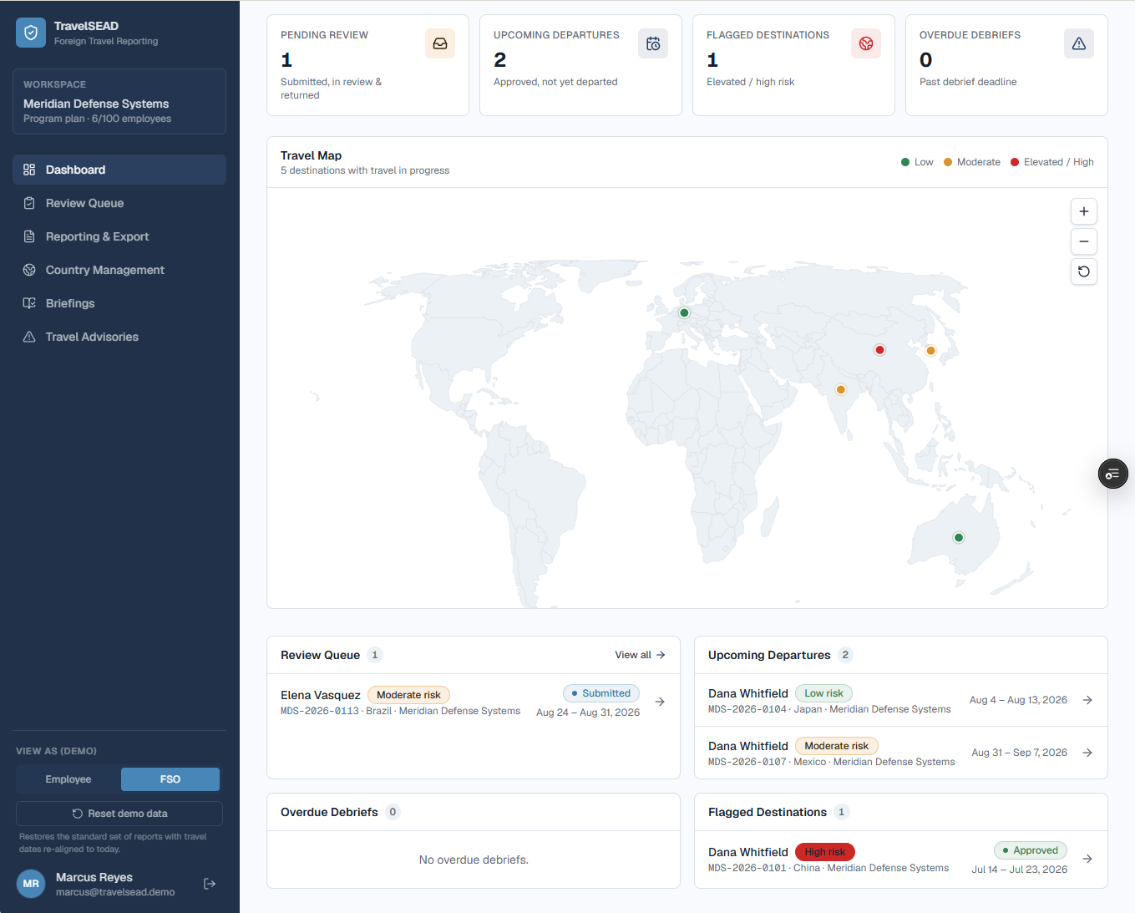Click the Overdue Debriefs warning triangle icon
The height and width of the screenshot is (913, 1135).
pyautogui.click(x=1079, y=43)
